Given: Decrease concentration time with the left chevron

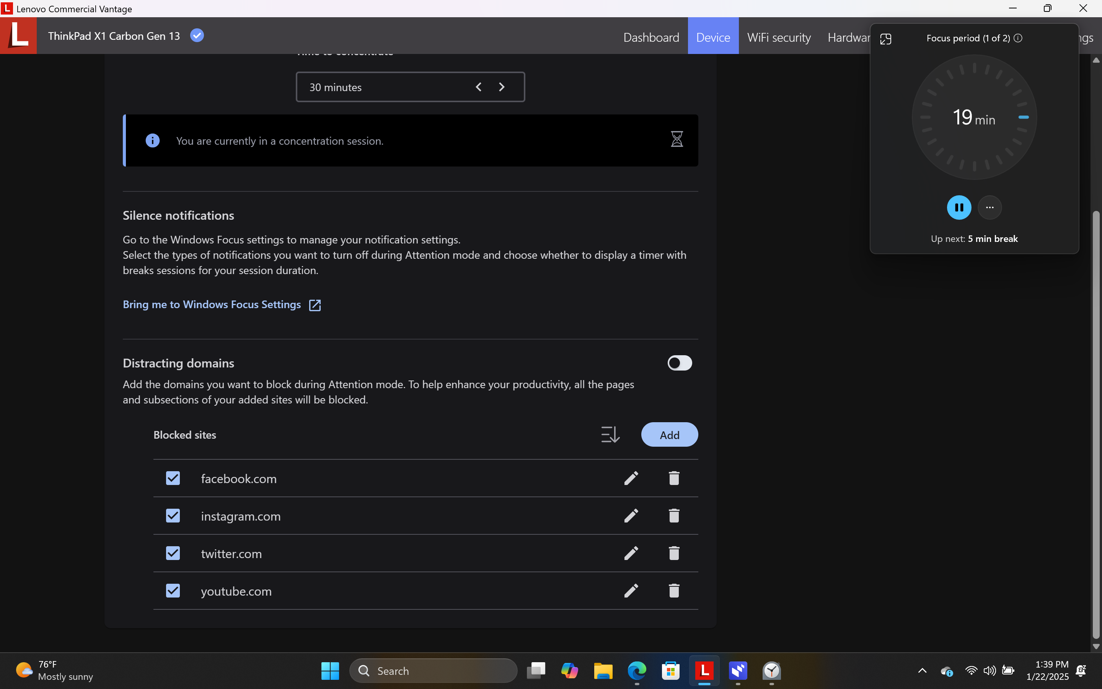Looking at the screenshot, I should (479, 87).
